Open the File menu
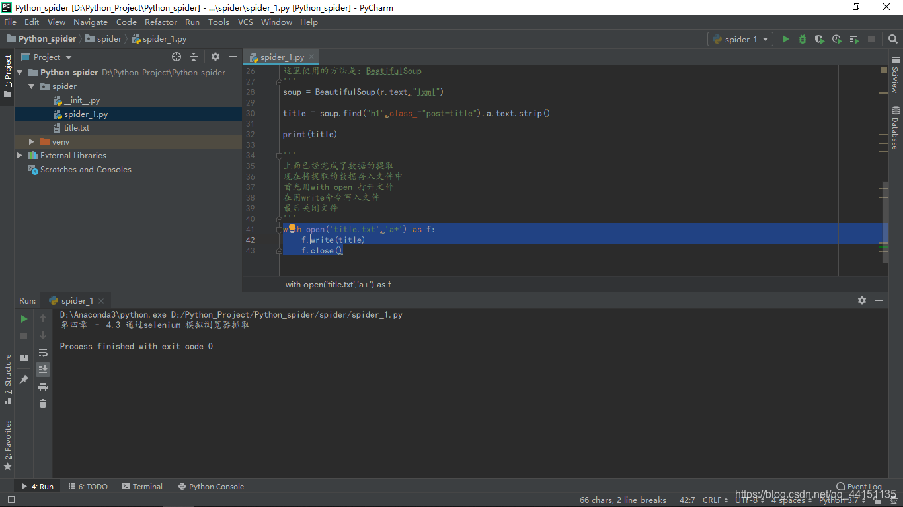This screenshot has height=507, width=903. (10, 22)
